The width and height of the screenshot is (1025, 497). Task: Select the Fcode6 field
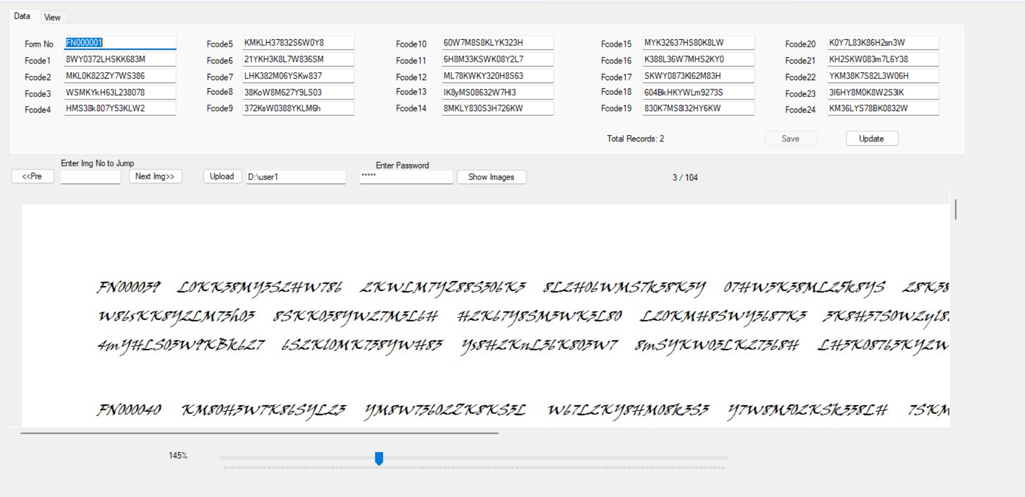click(298, 59)
